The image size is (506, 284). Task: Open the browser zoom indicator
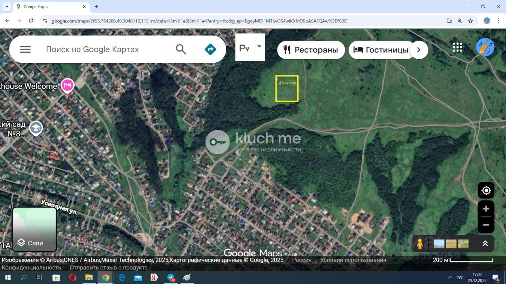(460, 21)
